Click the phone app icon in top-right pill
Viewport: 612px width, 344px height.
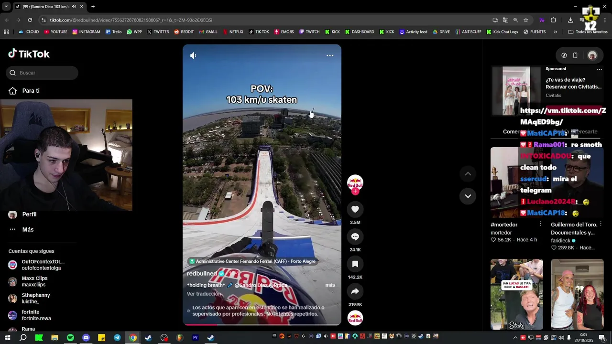click(575, 55)
